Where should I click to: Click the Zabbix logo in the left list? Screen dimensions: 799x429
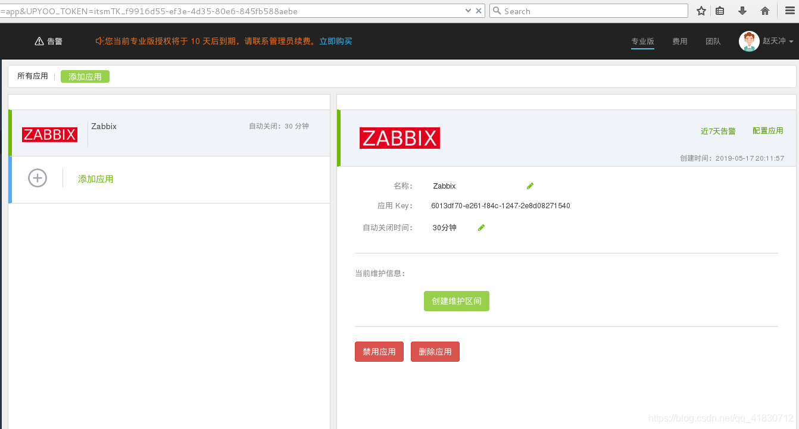tap(49, 134)
